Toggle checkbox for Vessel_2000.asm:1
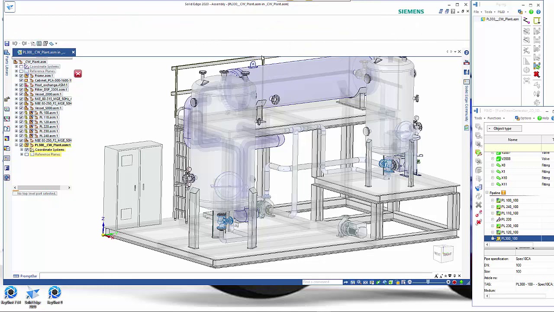554x312 pixels. pos(21,94)
